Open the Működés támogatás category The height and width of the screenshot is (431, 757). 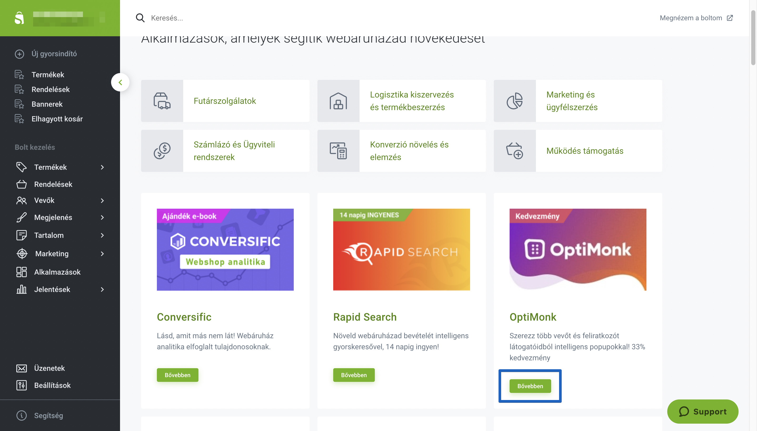click(x=585, y=151)
